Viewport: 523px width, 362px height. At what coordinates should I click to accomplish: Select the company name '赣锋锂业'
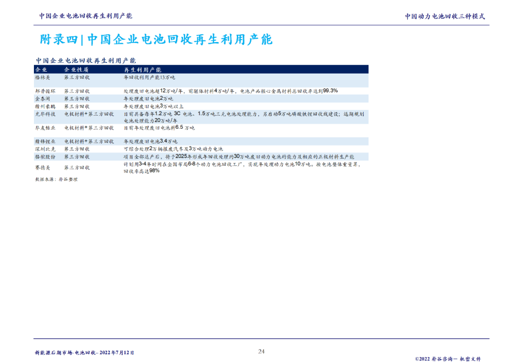(46, 141)
